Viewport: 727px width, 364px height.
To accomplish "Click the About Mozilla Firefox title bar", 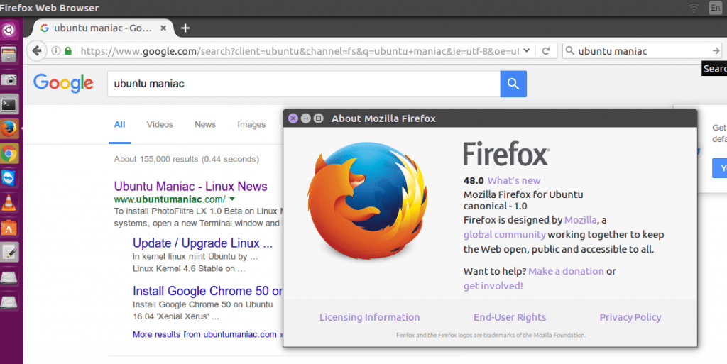I will [x=490, y=118].
